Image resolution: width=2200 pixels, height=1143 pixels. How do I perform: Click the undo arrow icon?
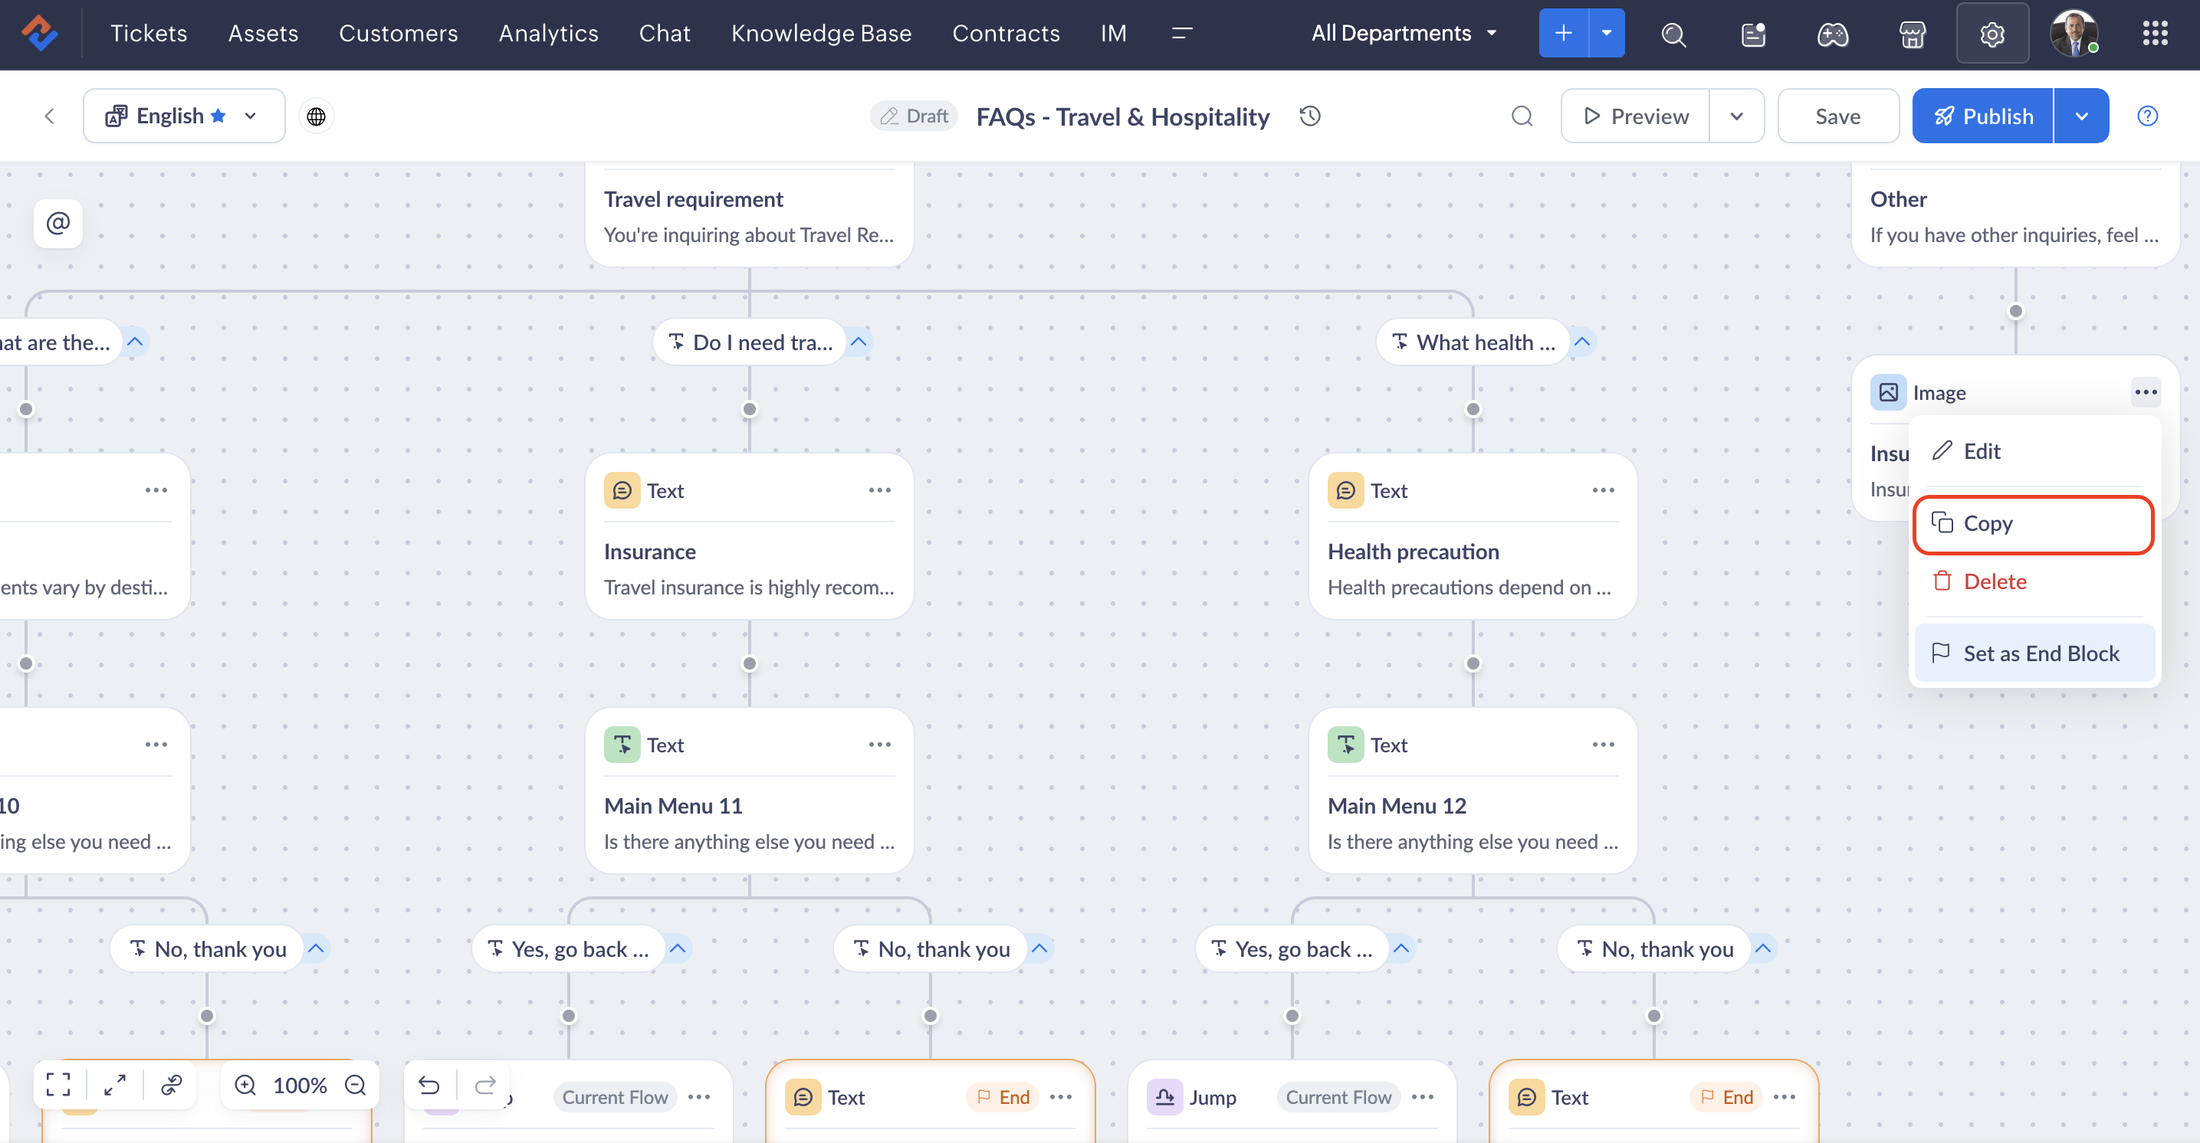429,1084
